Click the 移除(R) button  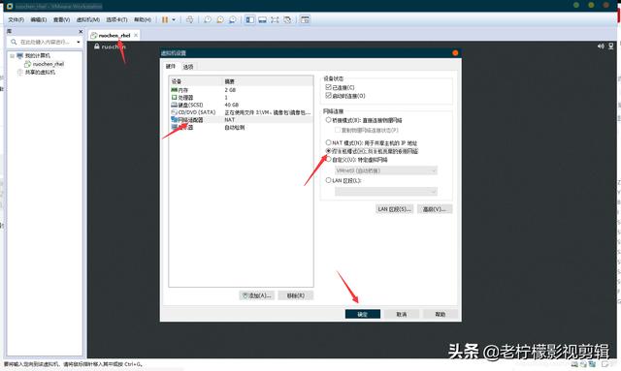(x=295, y=295)
